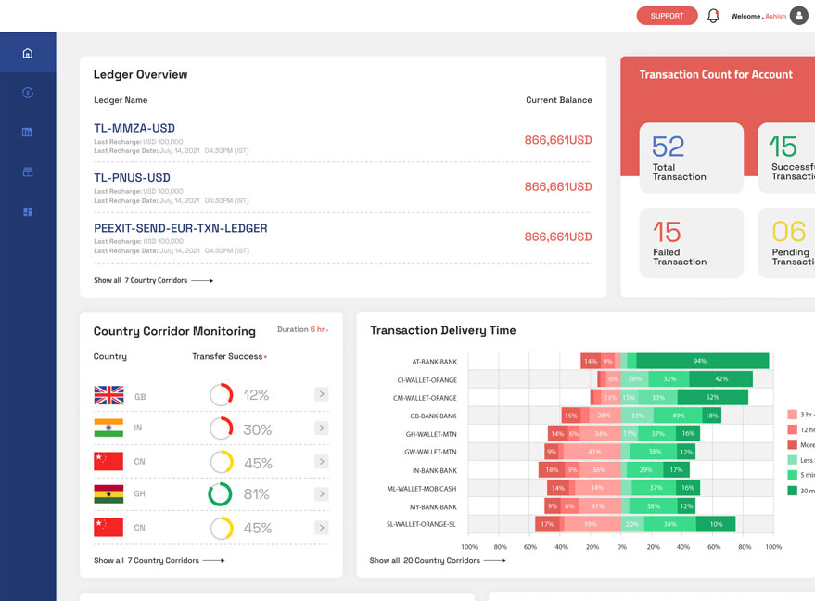Click the PEEXIT ledger balance 866,661USD
The width and height of the screenshot is (815, 601).
point(558,237)
